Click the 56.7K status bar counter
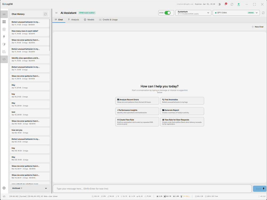Viewport: 267px width, 200px height. [x=124, y=196]
